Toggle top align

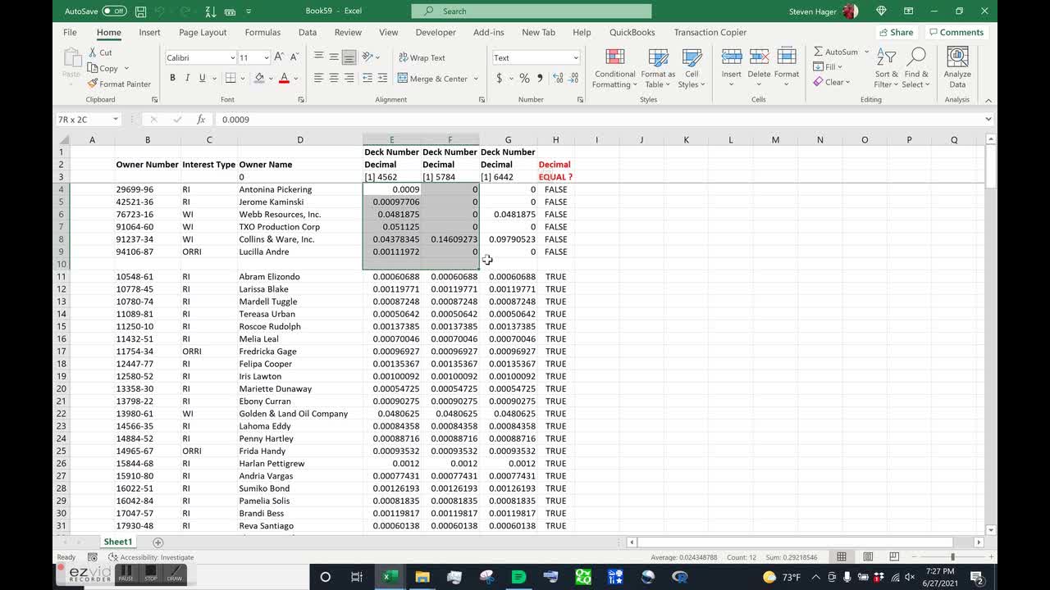tap(318, 57)
